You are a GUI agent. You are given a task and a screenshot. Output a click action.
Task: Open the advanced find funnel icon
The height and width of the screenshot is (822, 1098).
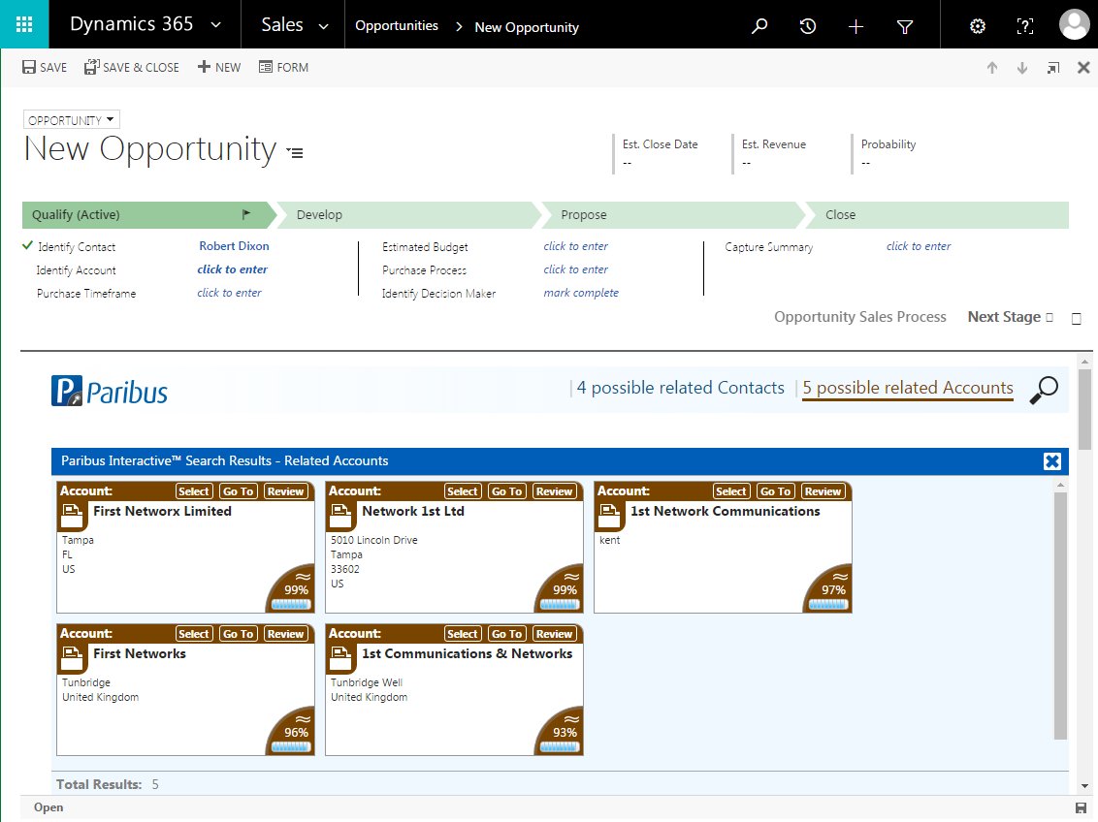click(905, 26)
